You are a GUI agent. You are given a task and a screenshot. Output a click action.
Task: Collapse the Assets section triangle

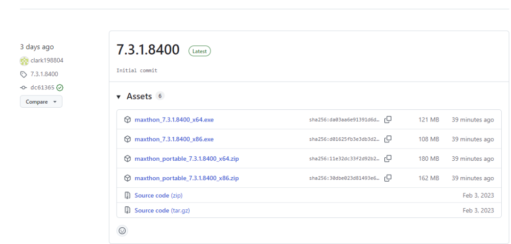point(119,97)
